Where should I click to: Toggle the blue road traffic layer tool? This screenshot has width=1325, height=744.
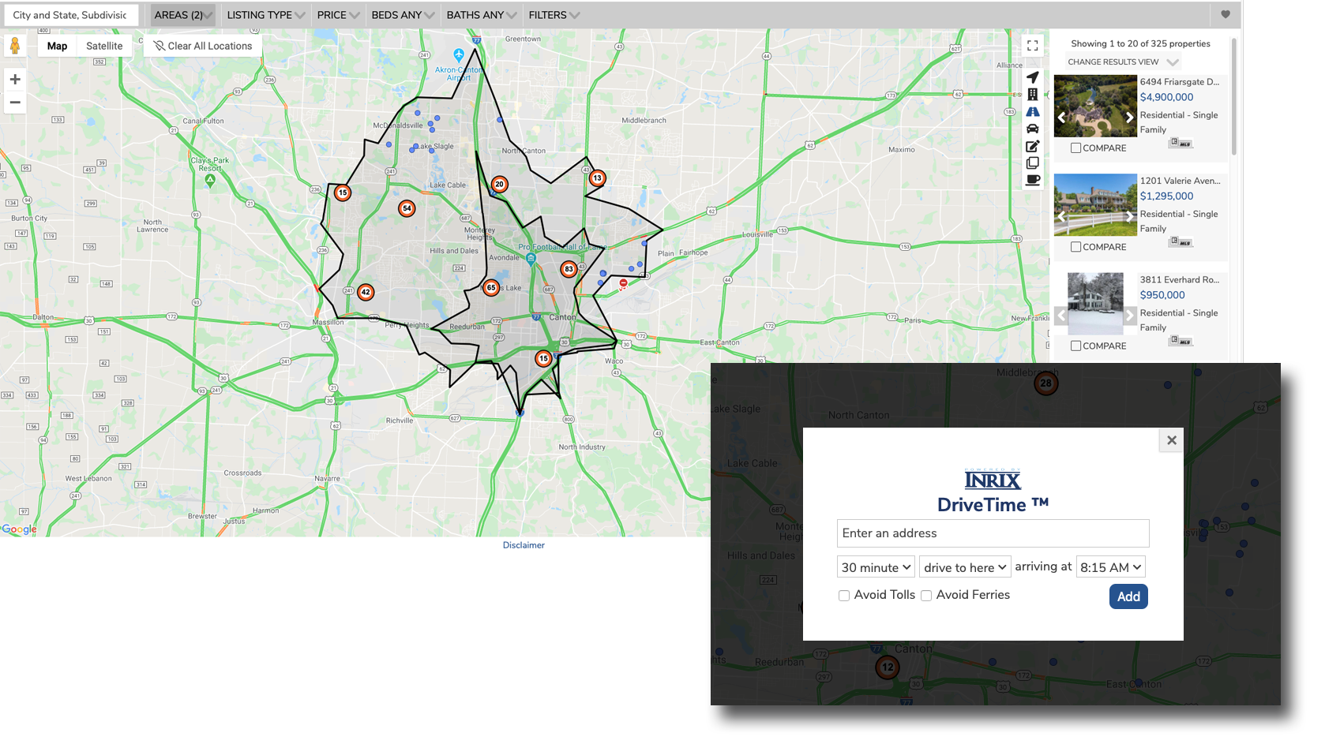(x=1032, y=111)
